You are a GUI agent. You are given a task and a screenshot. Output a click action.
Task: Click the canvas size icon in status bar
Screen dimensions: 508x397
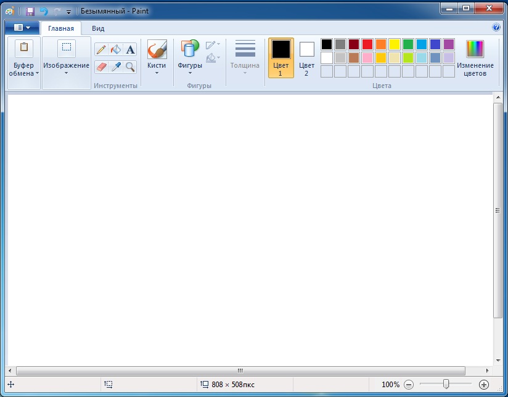click(x=205, y=384)
